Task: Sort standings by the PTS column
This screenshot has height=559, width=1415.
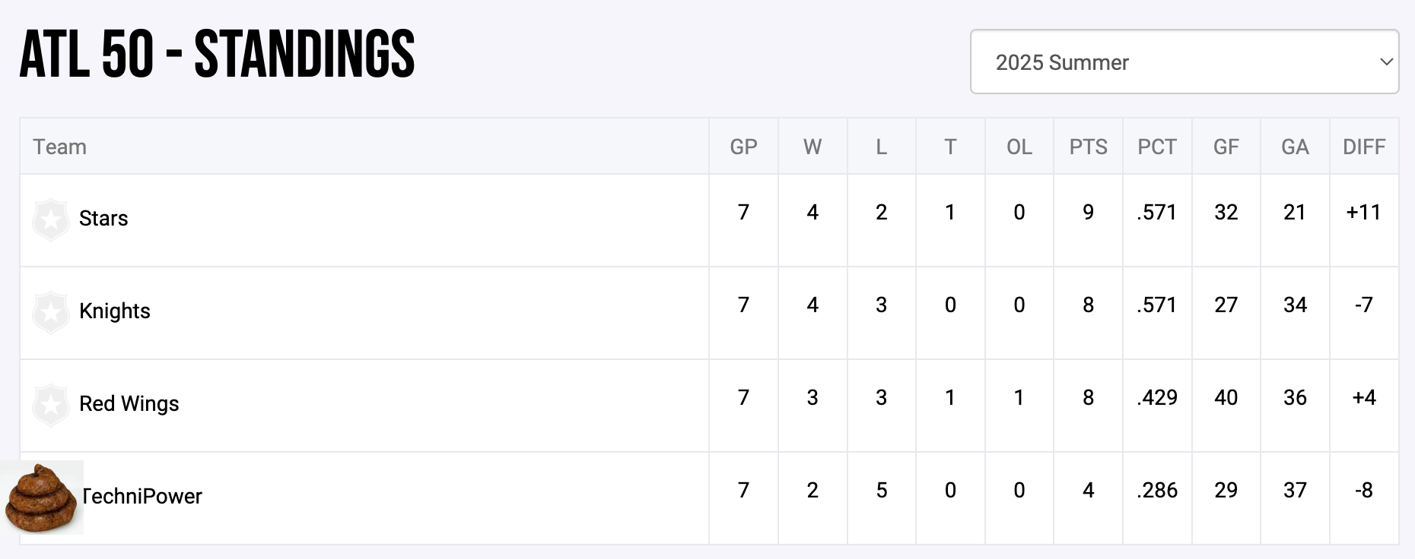Action: [x=1088, y=147]
